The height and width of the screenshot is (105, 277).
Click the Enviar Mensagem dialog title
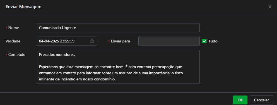(x=23, y=7)
